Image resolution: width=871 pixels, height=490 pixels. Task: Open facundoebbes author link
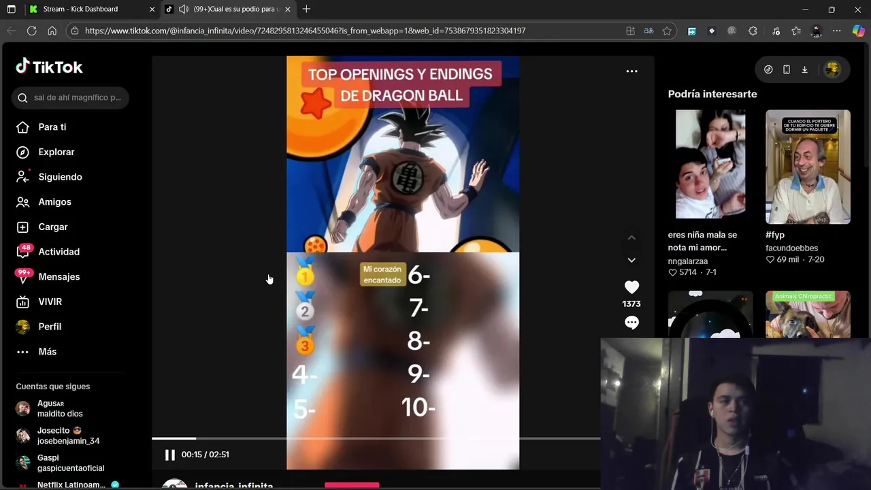[791, 248]
